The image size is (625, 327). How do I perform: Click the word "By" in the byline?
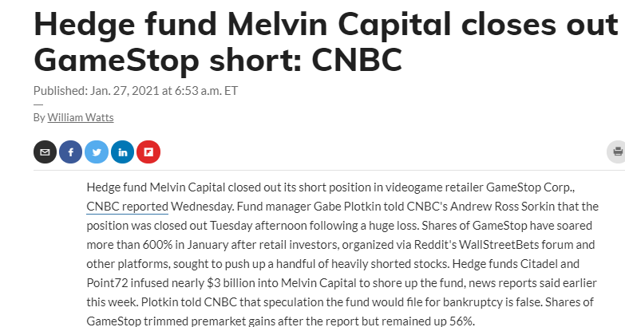pos(39,117)
